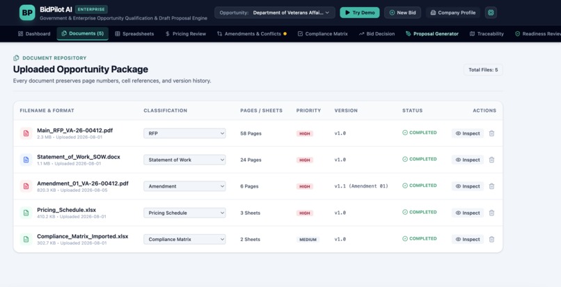This screenshot has height=287, width=561.
Task: Start a New Bid
Action: (x=402, y=13)
